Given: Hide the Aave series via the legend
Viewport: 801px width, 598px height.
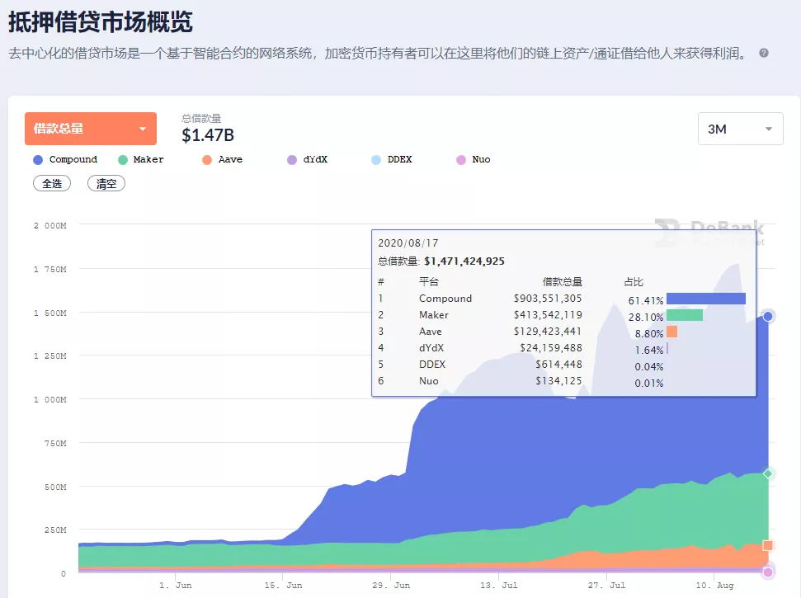Looking at the screenshot, I should 222,159.
